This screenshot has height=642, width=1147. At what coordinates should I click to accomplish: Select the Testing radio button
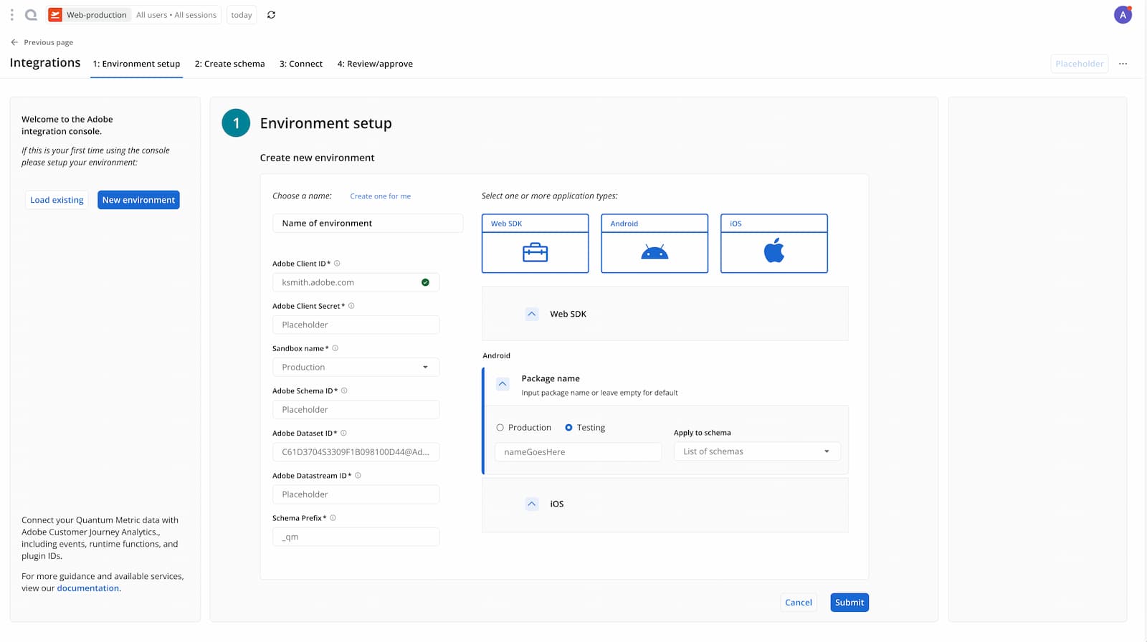pyautogui.click(x=568, y=428)
